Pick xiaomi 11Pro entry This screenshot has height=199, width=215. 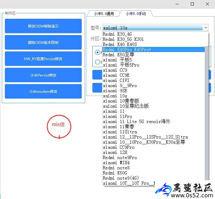[x=154, y=116]
